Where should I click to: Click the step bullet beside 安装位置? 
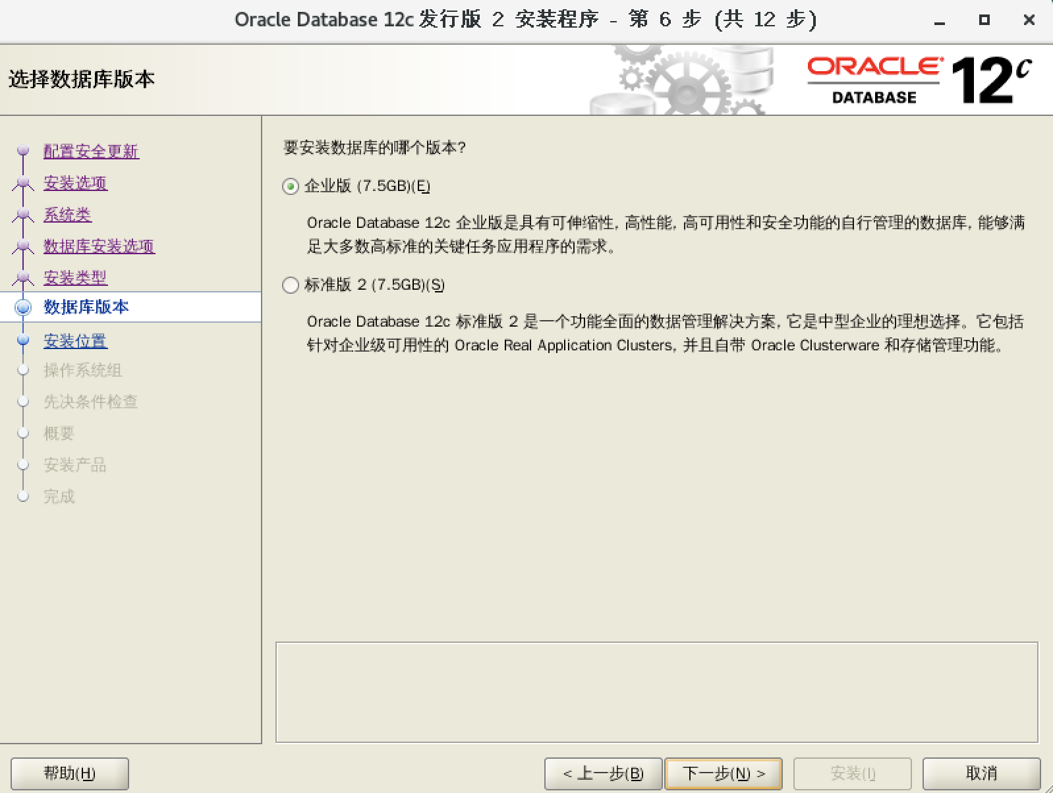(x=23, y=341)
